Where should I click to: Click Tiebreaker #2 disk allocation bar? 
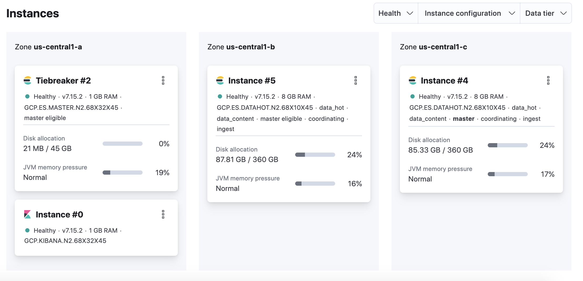coord(123,144)
